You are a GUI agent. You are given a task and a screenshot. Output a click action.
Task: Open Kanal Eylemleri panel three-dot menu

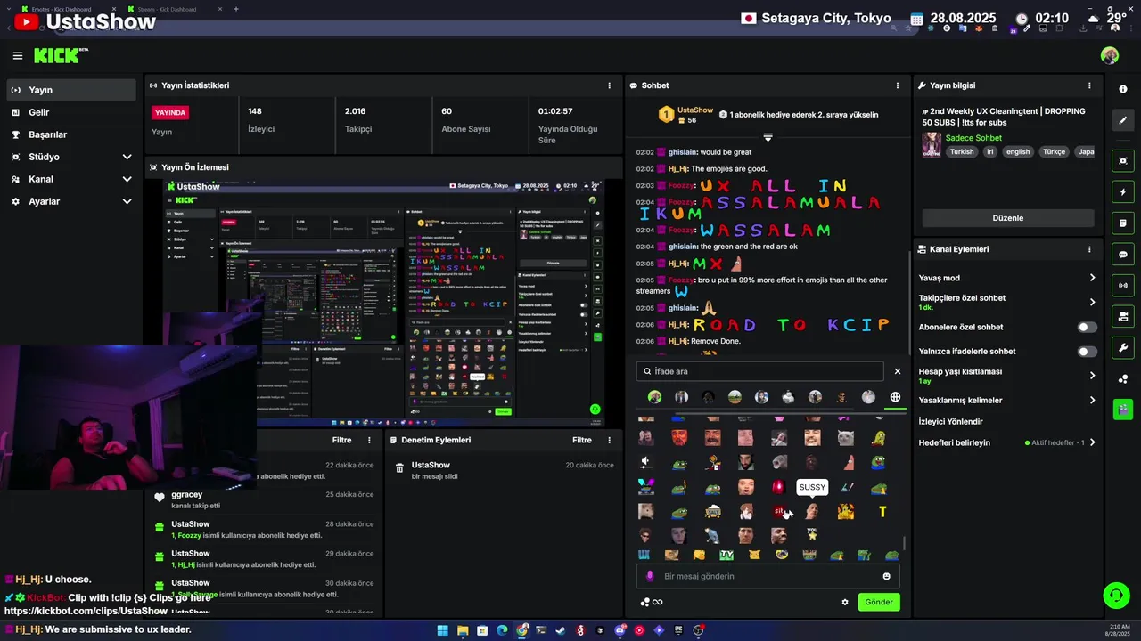pyautogui.click(x=1089, y=249)
